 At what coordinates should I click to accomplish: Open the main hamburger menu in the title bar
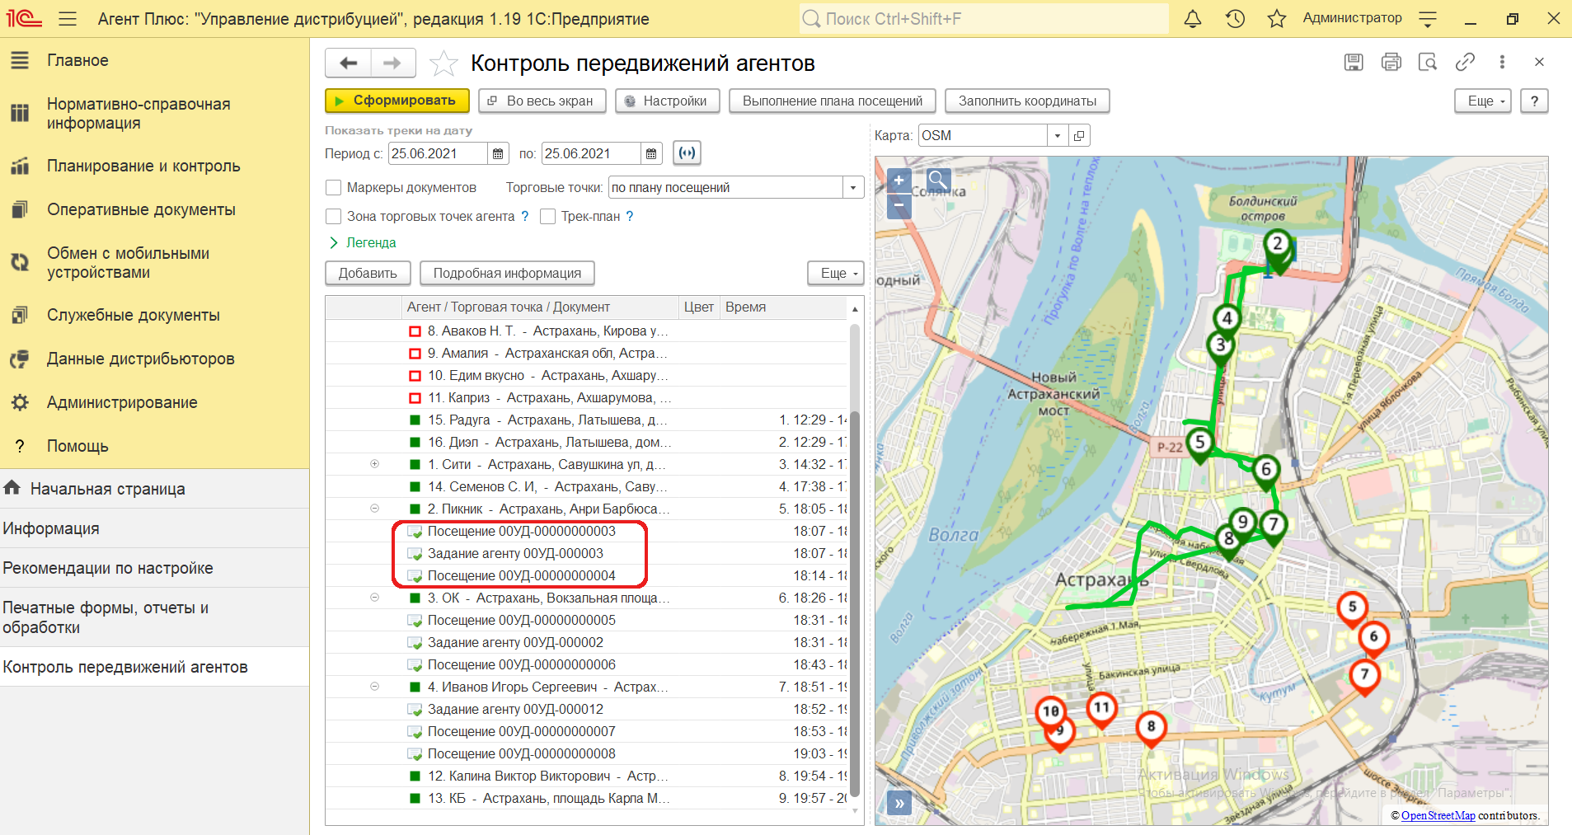coord(68,19)
